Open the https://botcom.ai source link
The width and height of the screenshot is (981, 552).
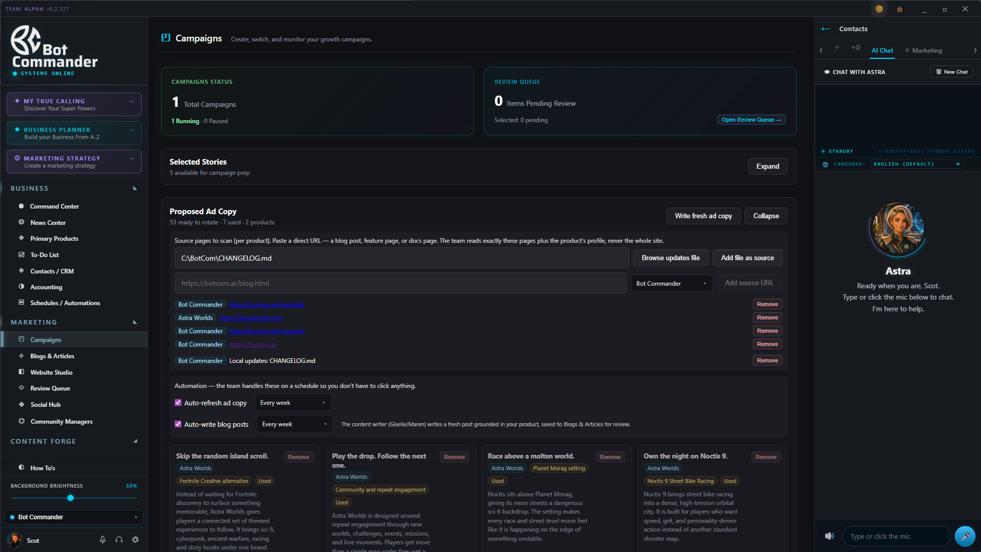tap(252, 344)
